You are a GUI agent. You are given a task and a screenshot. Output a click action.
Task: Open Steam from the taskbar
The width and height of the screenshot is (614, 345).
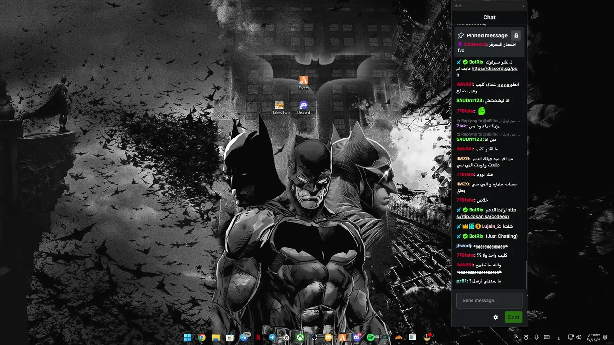tap(287, 337)
